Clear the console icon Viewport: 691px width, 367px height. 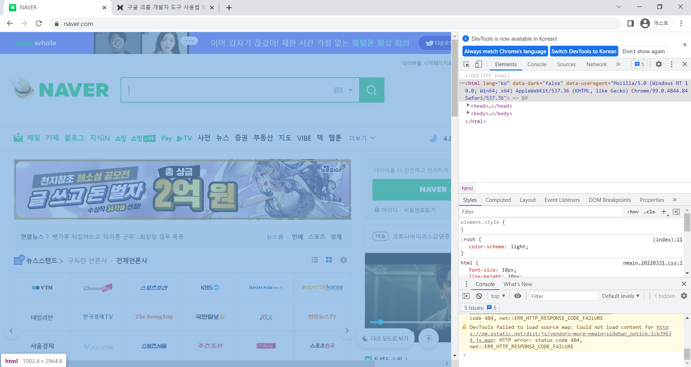click(479, 296)
